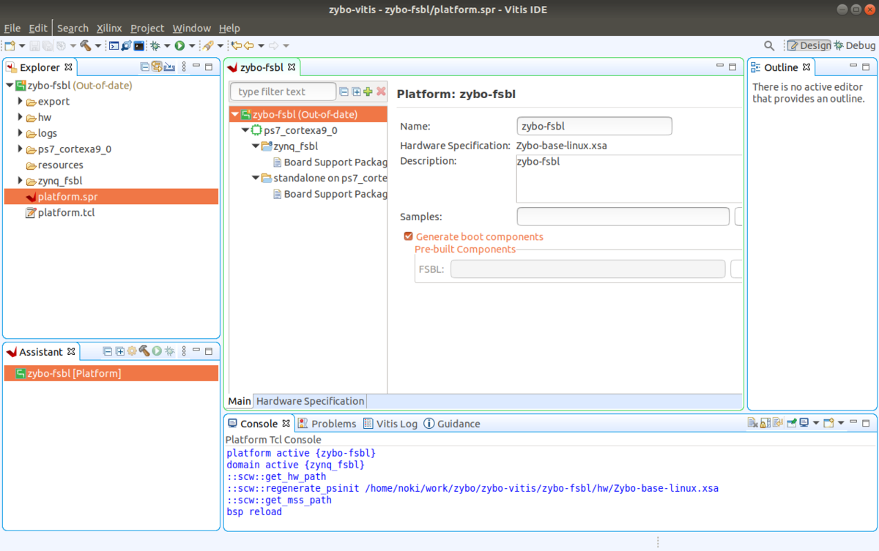Click the Last Edit Location arrow icon
This screenshot has height=551, width=879.
(x=236, y=45)
